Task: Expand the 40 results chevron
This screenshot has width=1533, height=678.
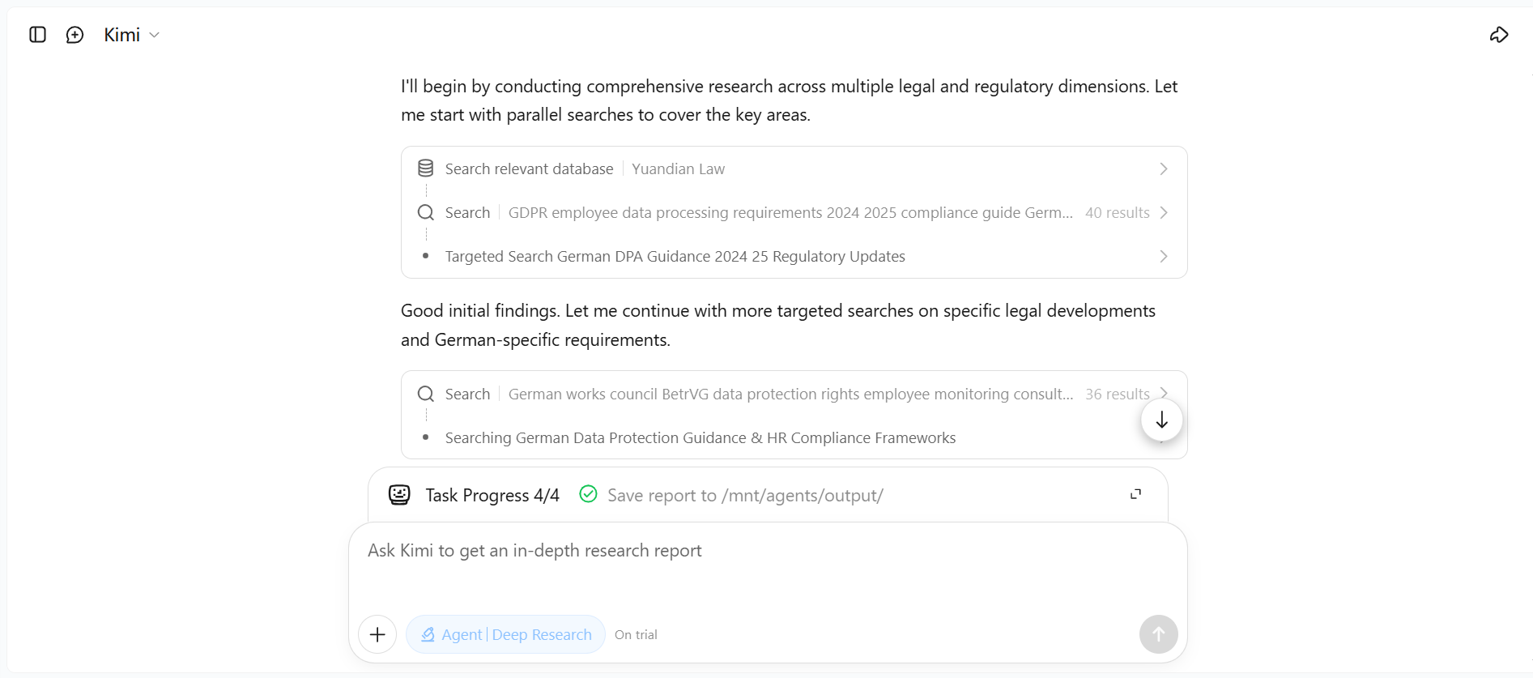Action: [x=1164, y=212]
